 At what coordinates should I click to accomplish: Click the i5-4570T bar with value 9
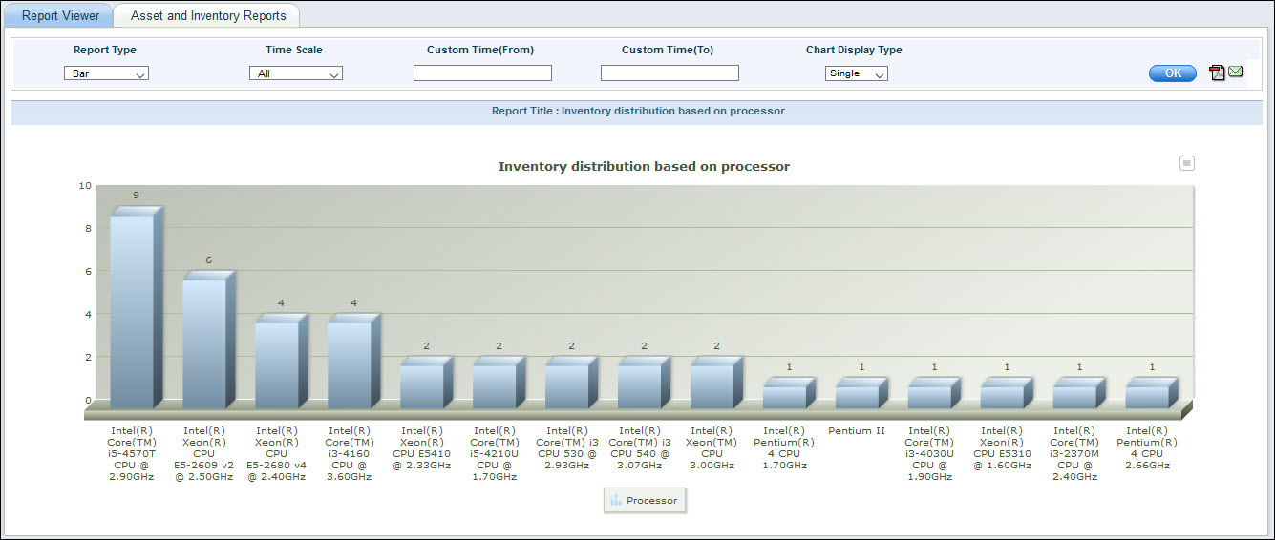point(133,310)
